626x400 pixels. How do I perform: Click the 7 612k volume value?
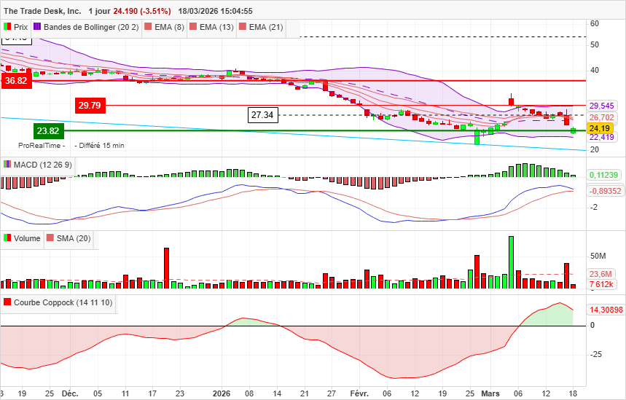602,285
